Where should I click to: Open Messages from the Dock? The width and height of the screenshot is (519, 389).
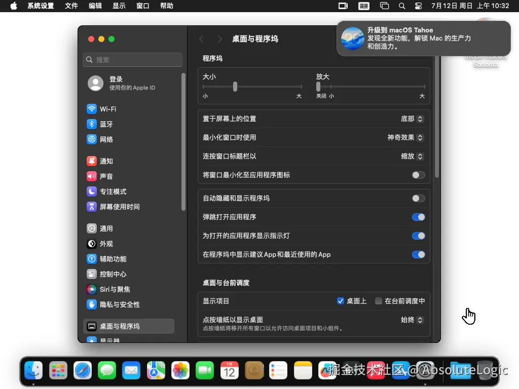click(x=107, y=370)
